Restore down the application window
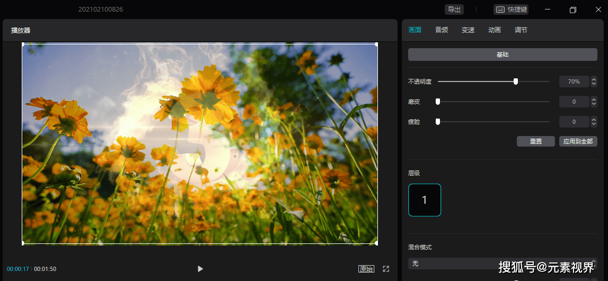 (x=572, y=10)
